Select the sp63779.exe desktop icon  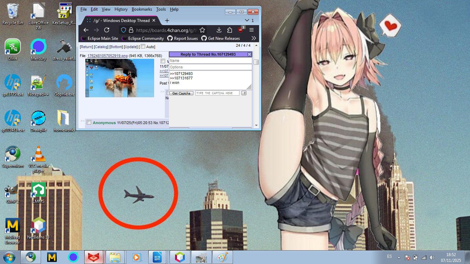(x=13, y=86)
